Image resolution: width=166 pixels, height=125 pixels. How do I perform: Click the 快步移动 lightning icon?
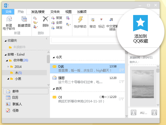80,19
